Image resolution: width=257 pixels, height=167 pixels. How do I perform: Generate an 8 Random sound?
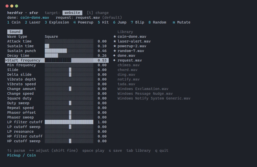point(157,22)
